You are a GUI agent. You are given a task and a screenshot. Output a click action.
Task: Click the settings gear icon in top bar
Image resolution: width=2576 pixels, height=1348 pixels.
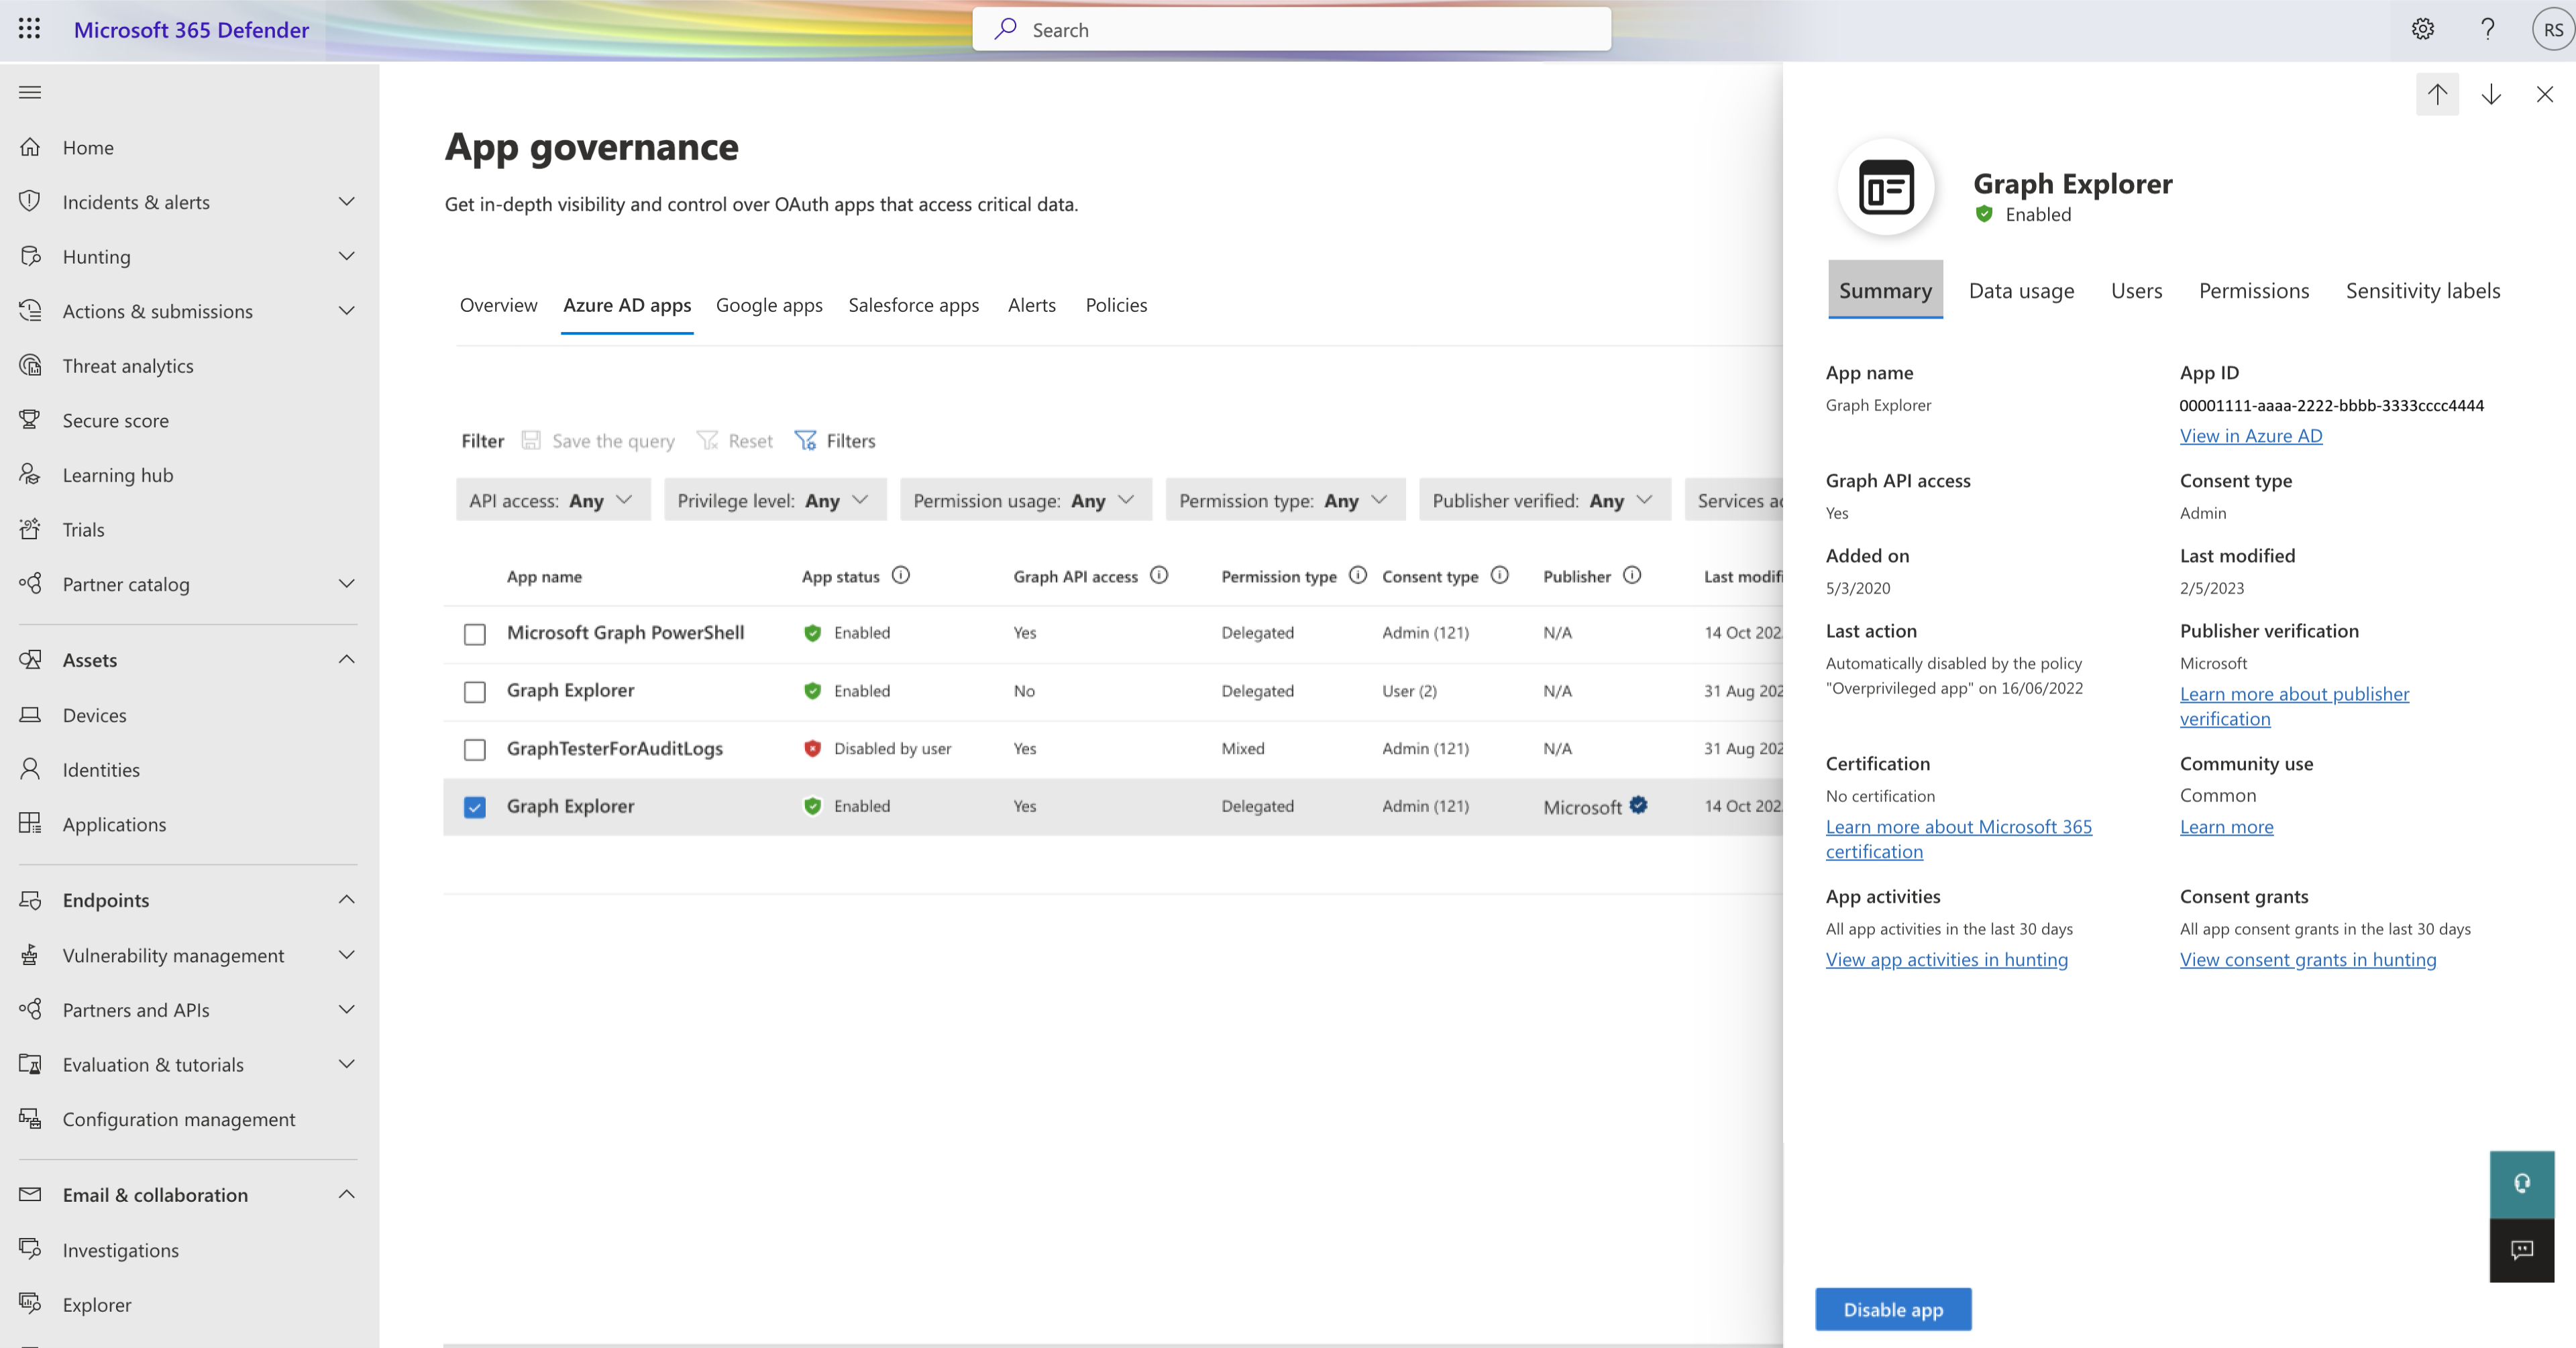coord(2421,29)
